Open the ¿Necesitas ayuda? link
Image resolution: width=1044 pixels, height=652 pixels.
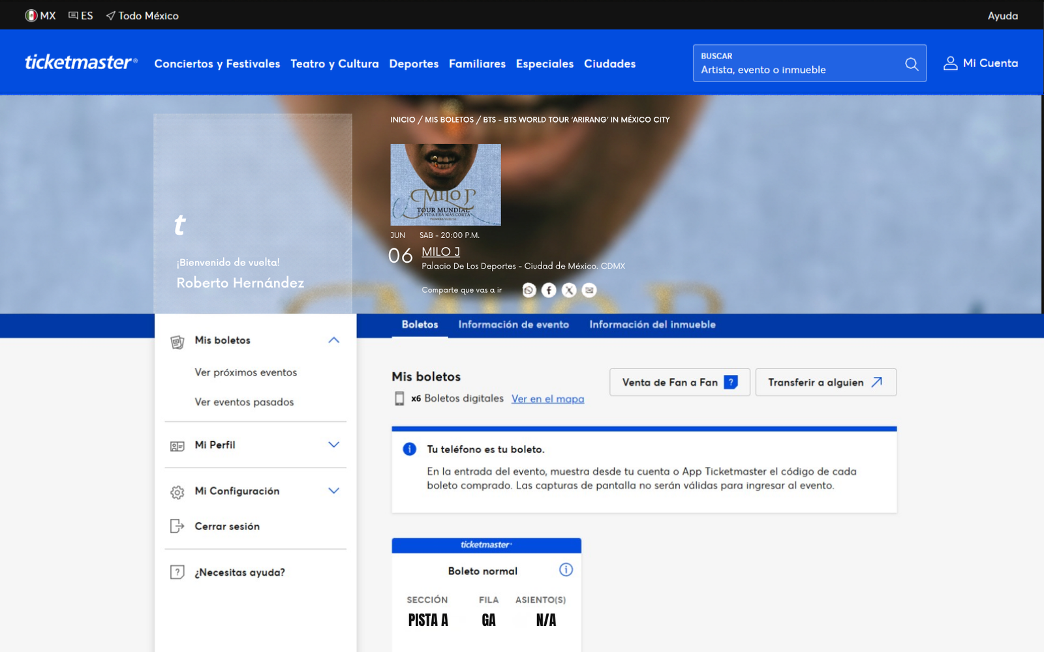pyautogui.click(x=240, y=572)
